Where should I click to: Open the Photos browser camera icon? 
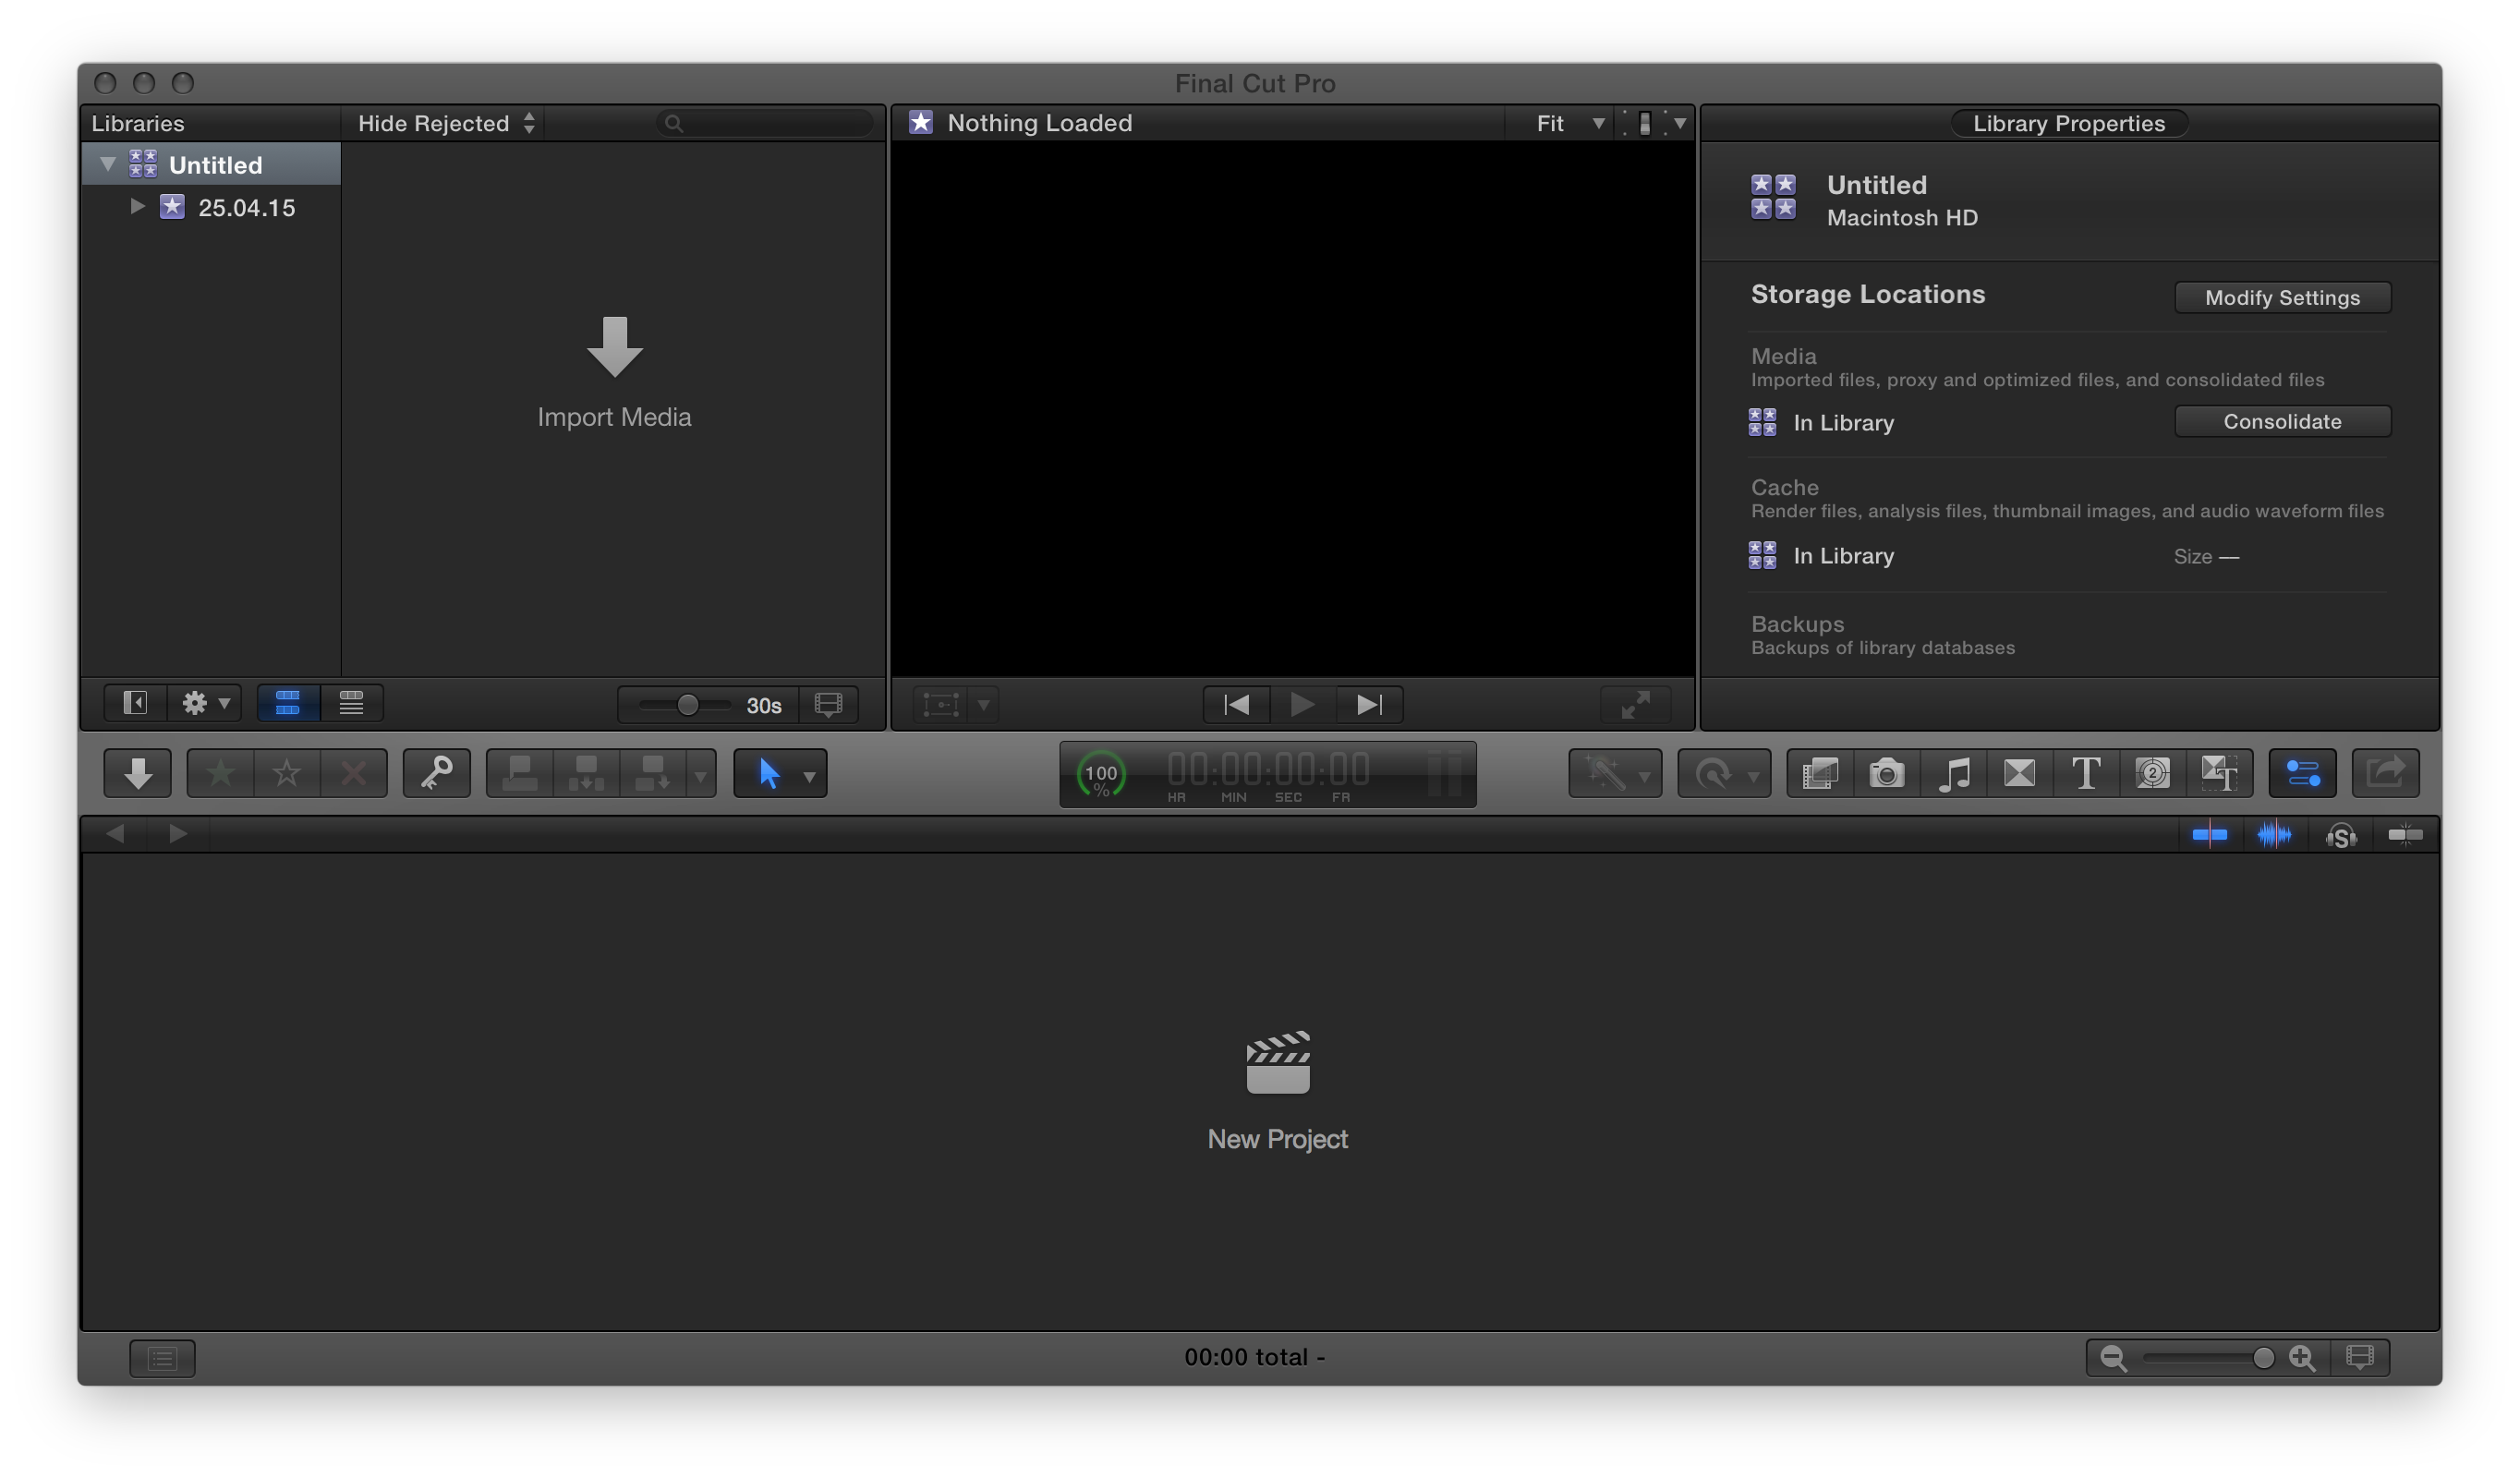pos(1886,773)
